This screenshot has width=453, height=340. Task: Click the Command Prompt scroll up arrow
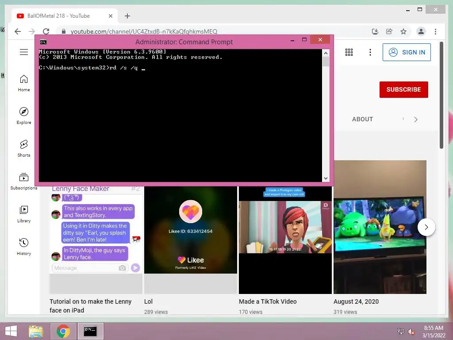click(x=326, y=53)
